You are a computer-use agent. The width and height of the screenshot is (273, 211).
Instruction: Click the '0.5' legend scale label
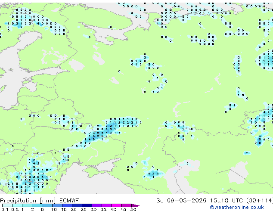tap(15, 209)
